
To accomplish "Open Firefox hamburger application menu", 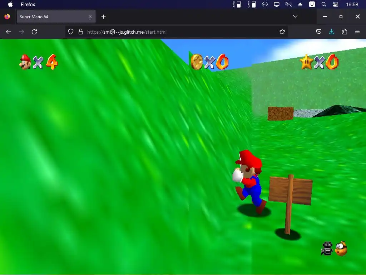I will click(357, 32).
